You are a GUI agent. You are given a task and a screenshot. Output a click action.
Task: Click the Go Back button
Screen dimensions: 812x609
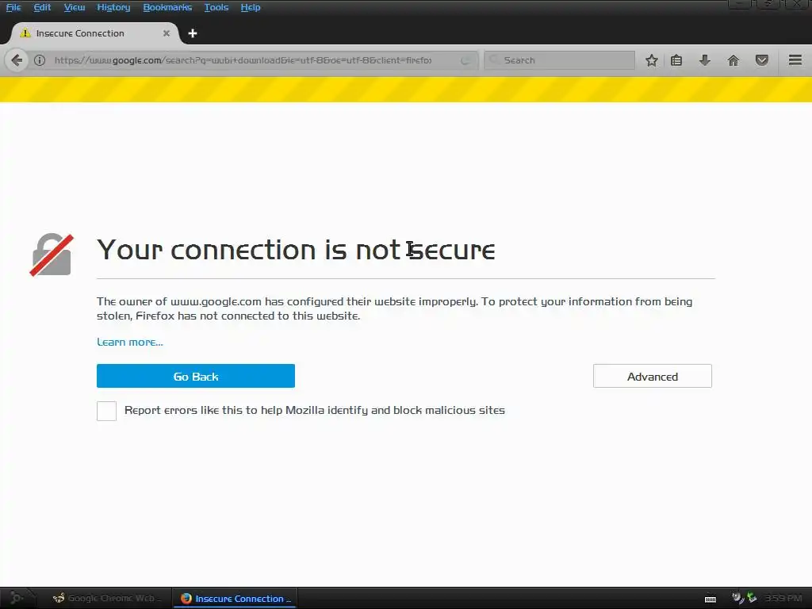pyautogui.click(x=196, y=376)
